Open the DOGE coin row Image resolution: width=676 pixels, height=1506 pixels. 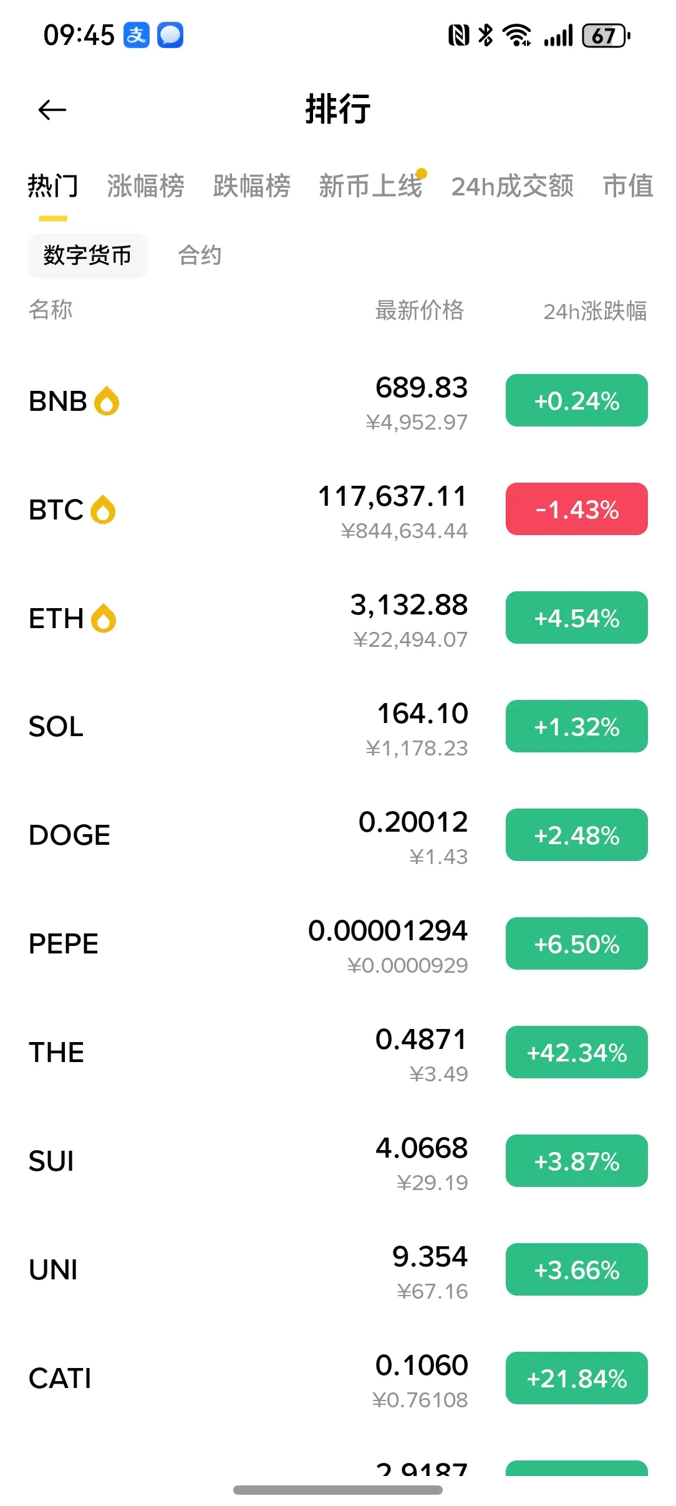338,835
